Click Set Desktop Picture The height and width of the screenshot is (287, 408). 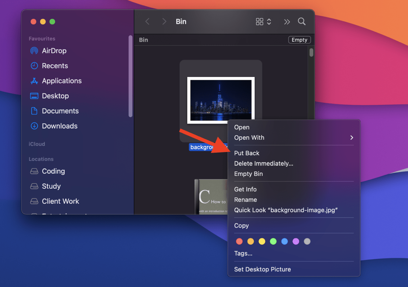[262, 269]
